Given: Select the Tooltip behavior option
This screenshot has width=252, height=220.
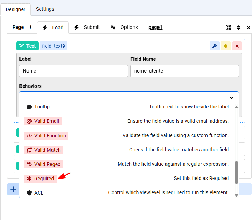Looking at the screenshot, I should [x=42, y=107].
